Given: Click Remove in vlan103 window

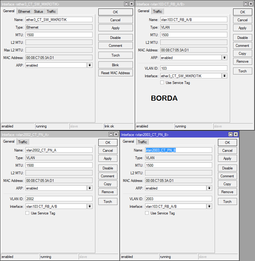Looking at the screenshot, I should pos(243,61).
